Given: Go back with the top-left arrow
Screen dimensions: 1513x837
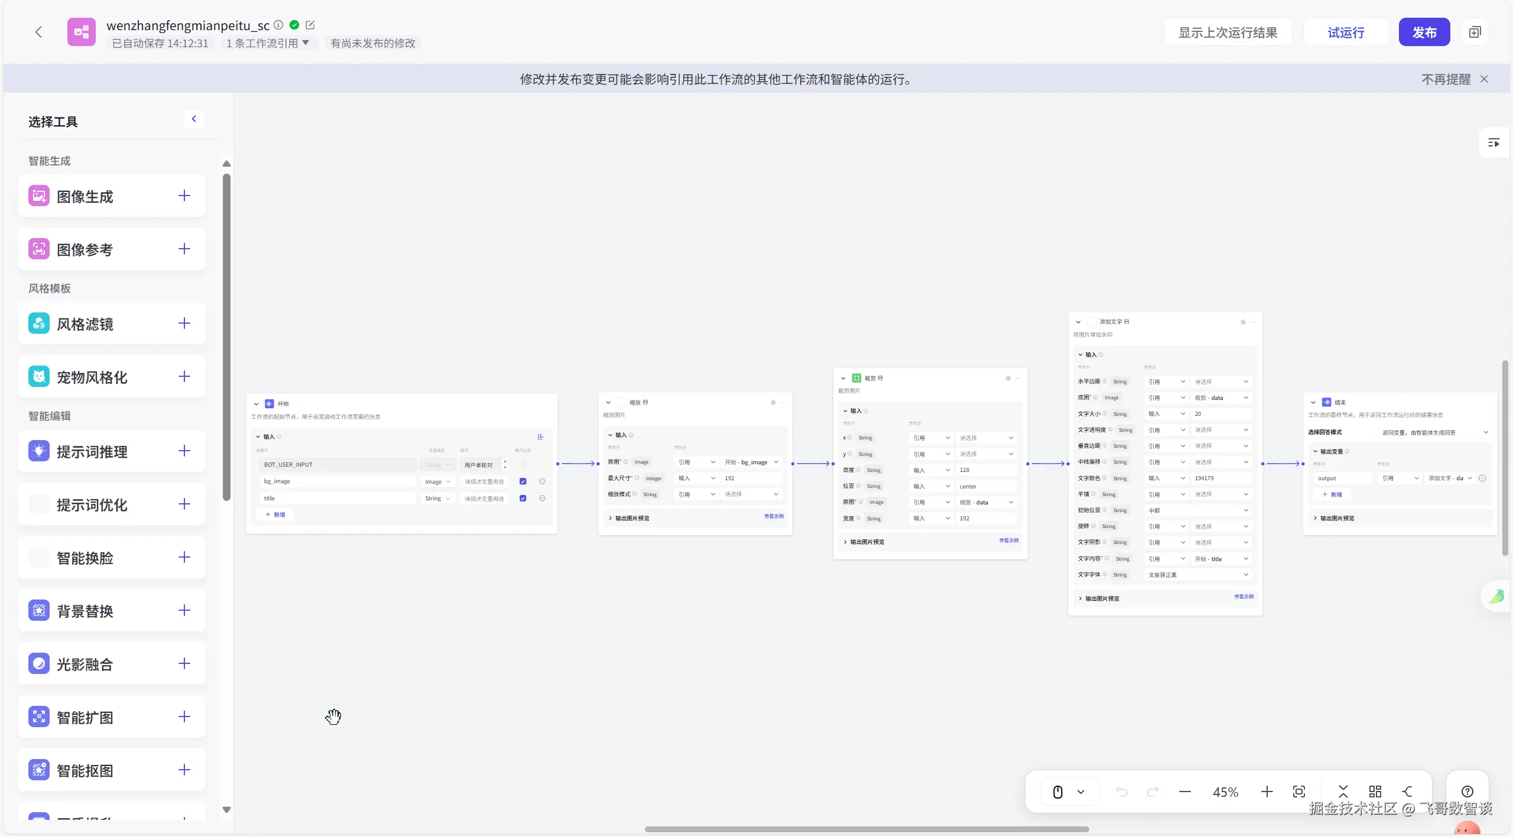Looking at the screenshot, I should (39, 32).
